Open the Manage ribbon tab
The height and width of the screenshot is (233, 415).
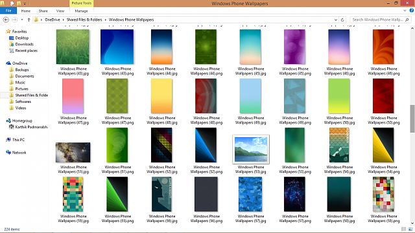[81, 11]
